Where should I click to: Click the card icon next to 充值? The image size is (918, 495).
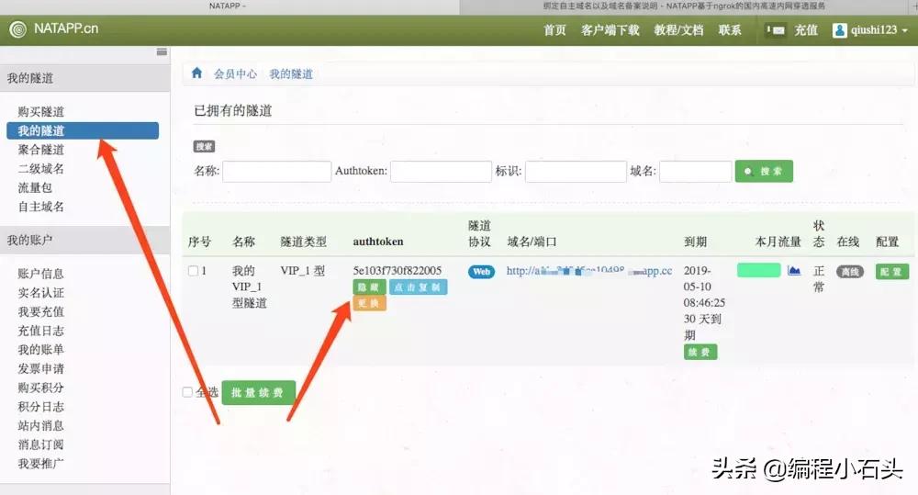(776, 30)
